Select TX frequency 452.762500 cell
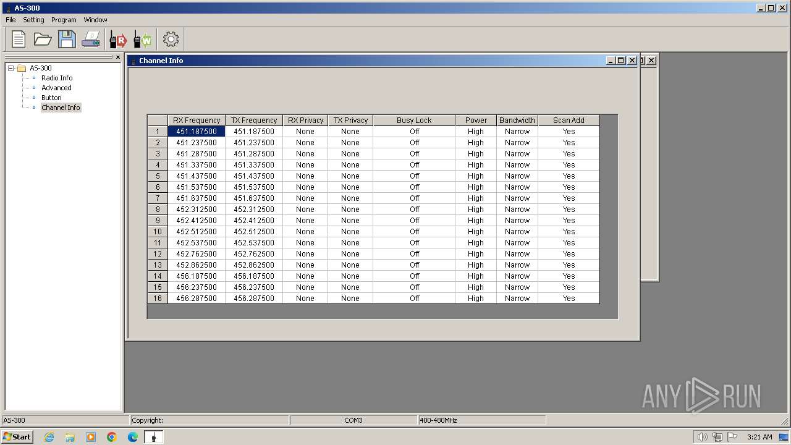Screen dimensions: 791x445 (x=254, y=254)
